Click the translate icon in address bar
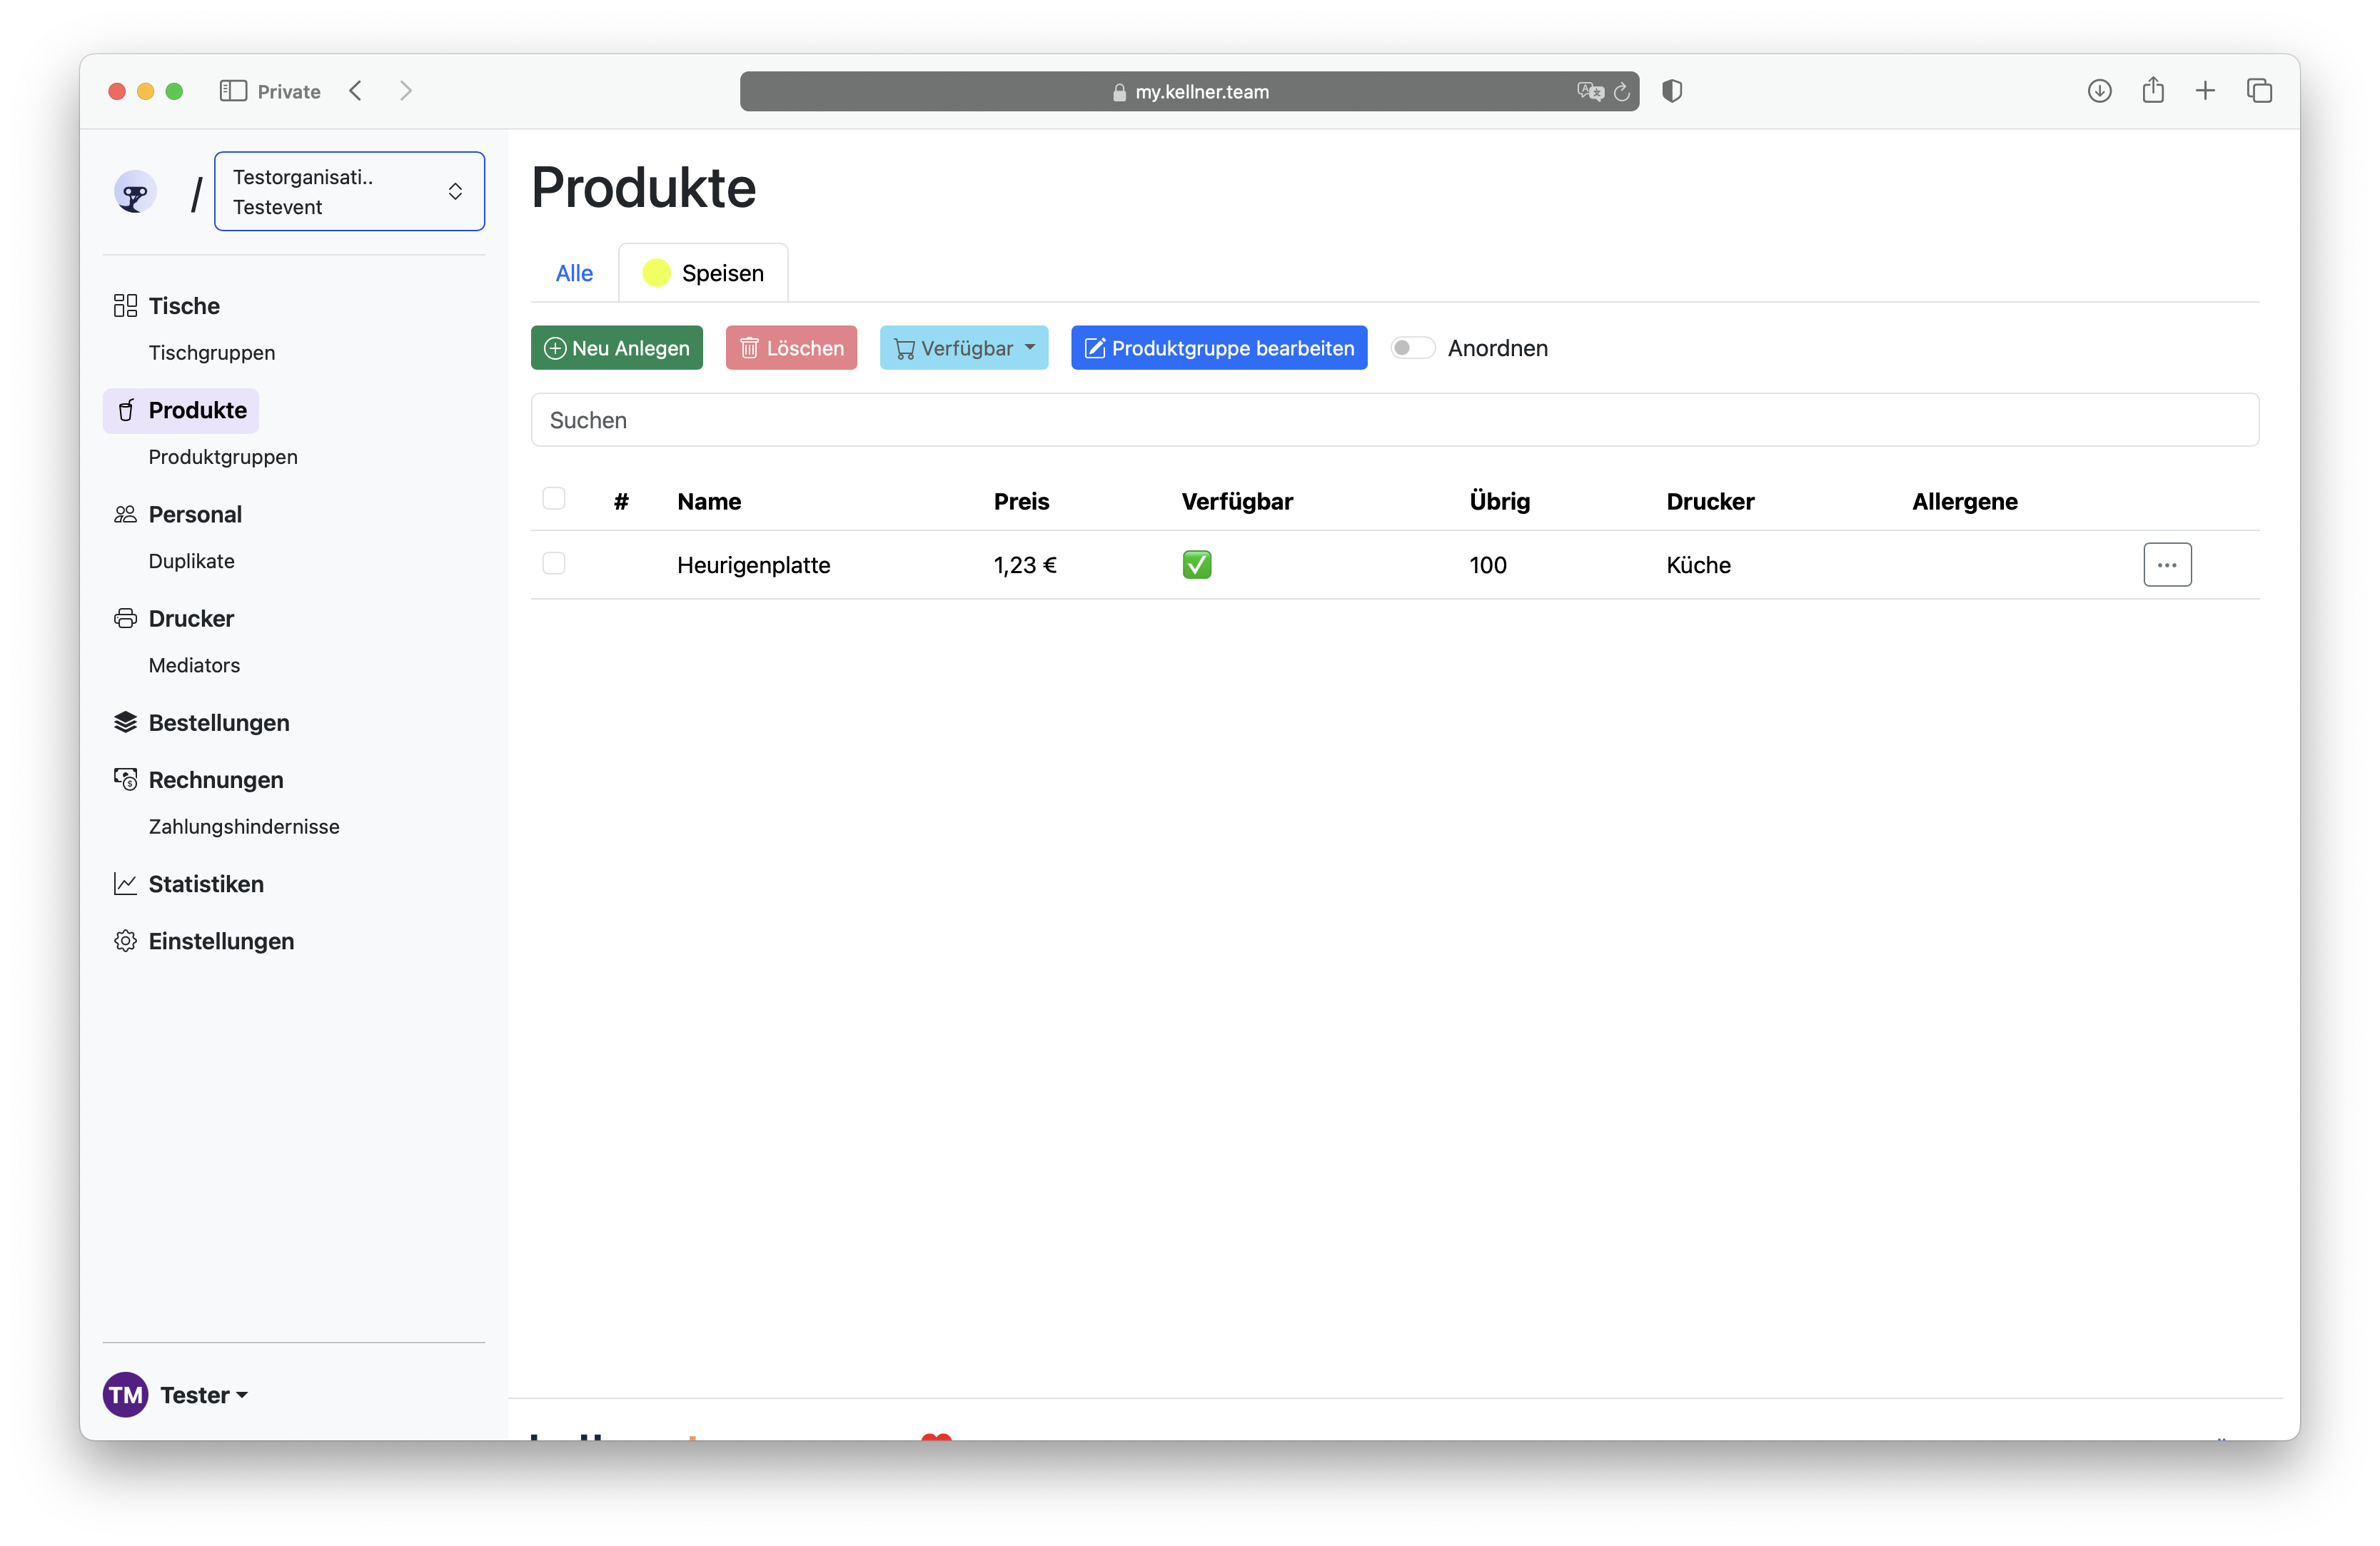The height and width of the screenshot is (1546, 2380). pyautogui.click(x=1590, y=91)
